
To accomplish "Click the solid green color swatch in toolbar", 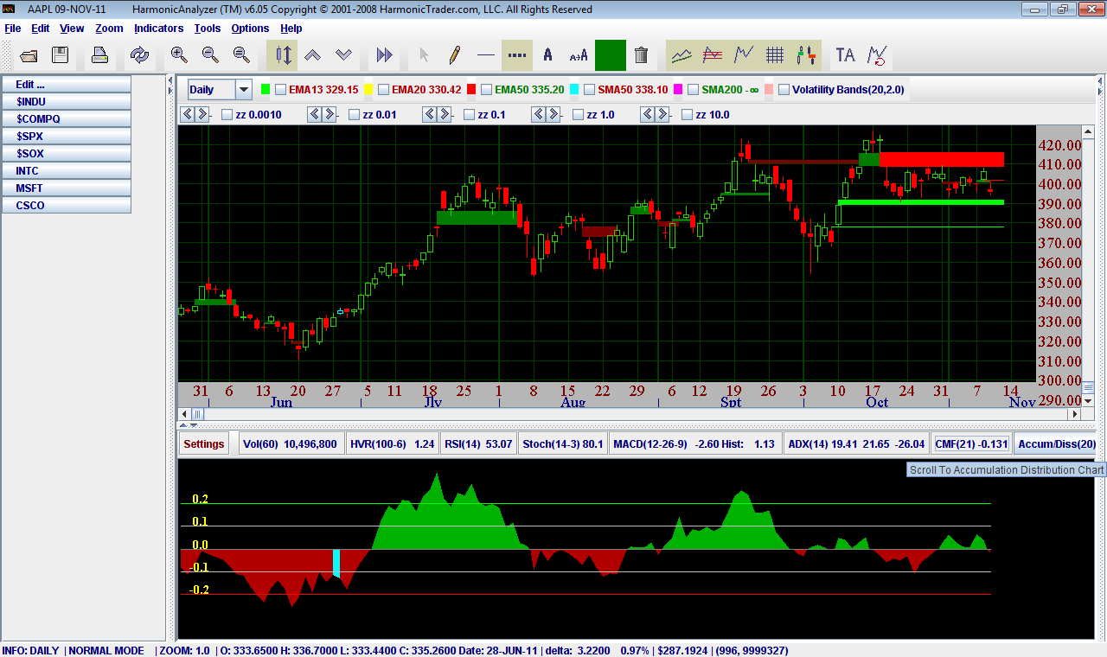I will [x=610, y=55].
